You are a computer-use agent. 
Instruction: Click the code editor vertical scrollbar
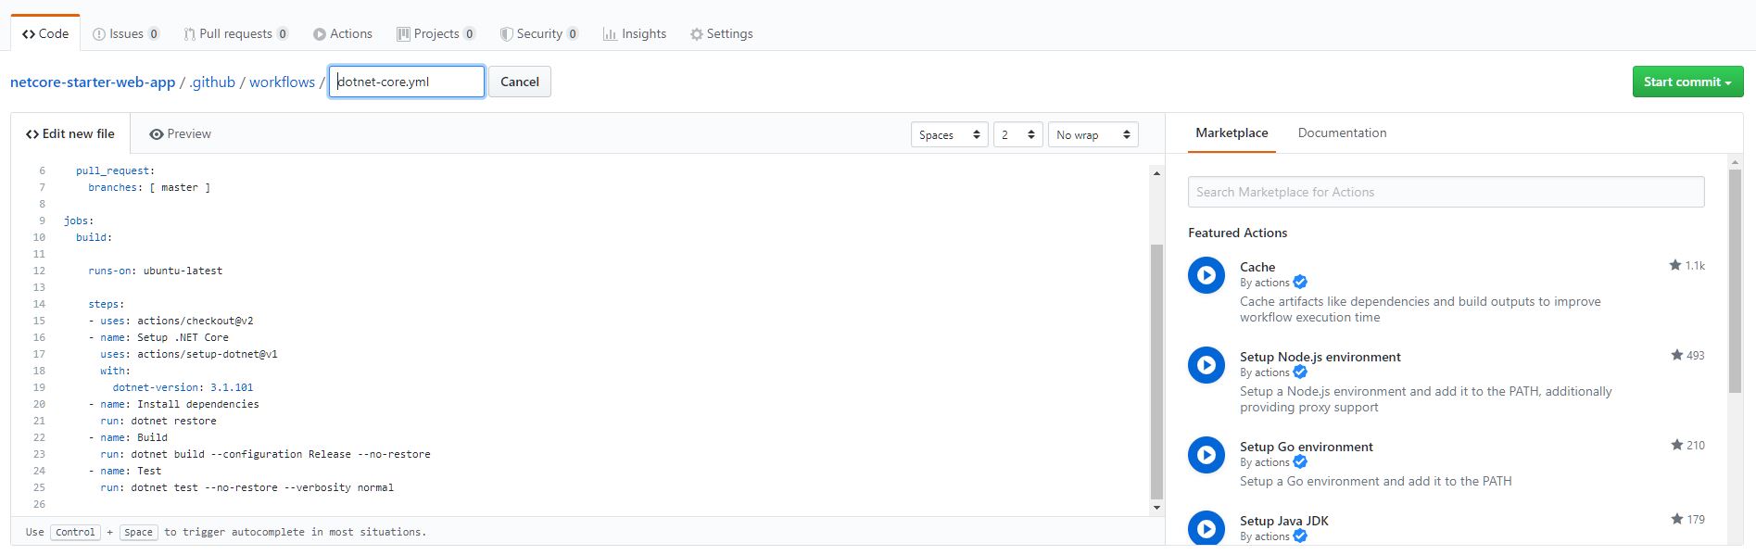coord(1156,371)
